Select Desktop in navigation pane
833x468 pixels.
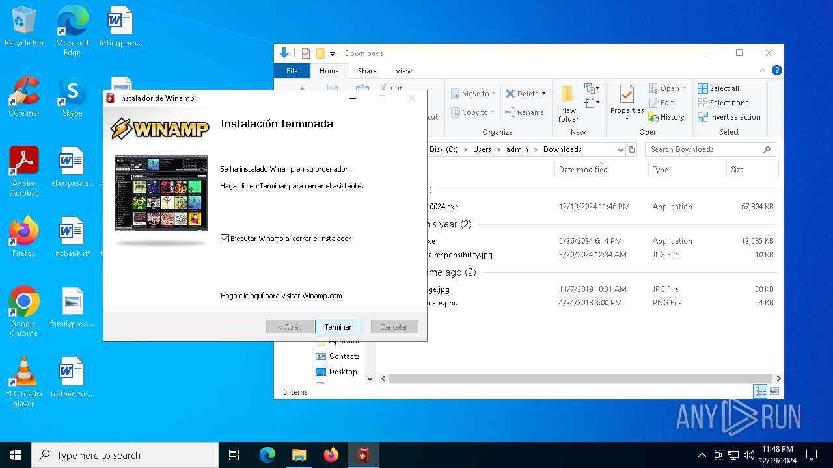(x=336, y=372)
